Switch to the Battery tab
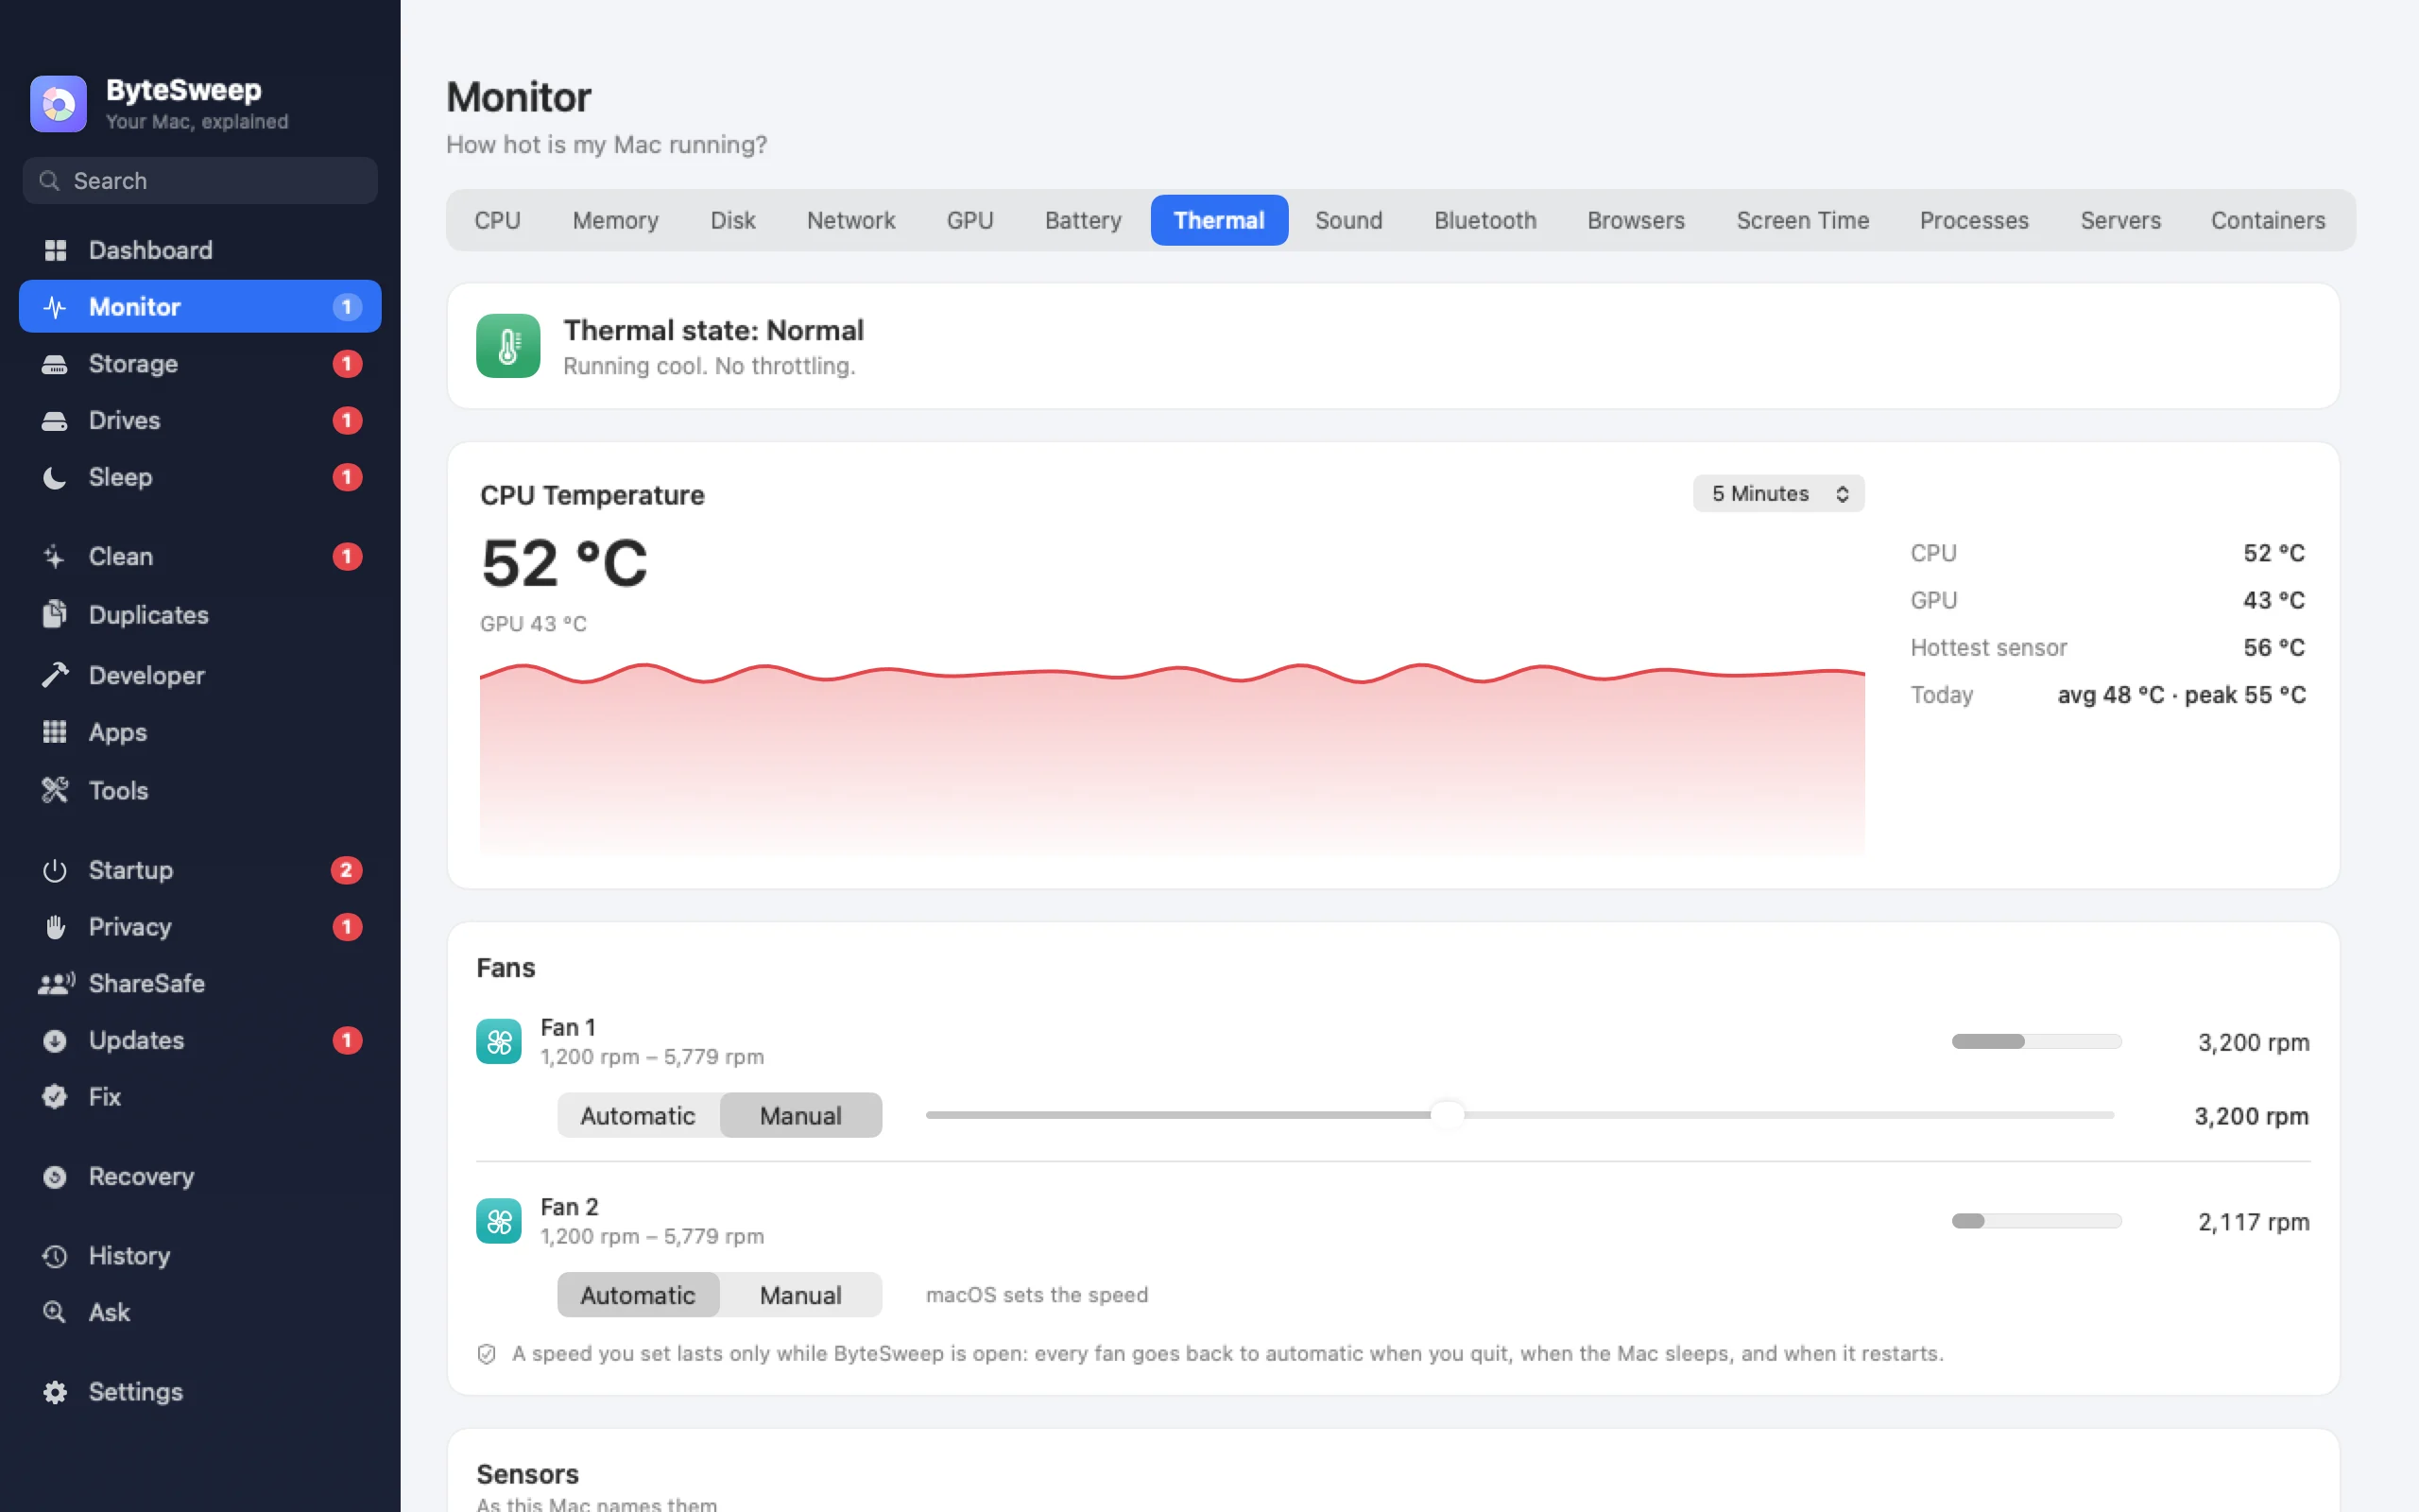The width and height of the screenshot is (2419, 1512). point(1083,220)
